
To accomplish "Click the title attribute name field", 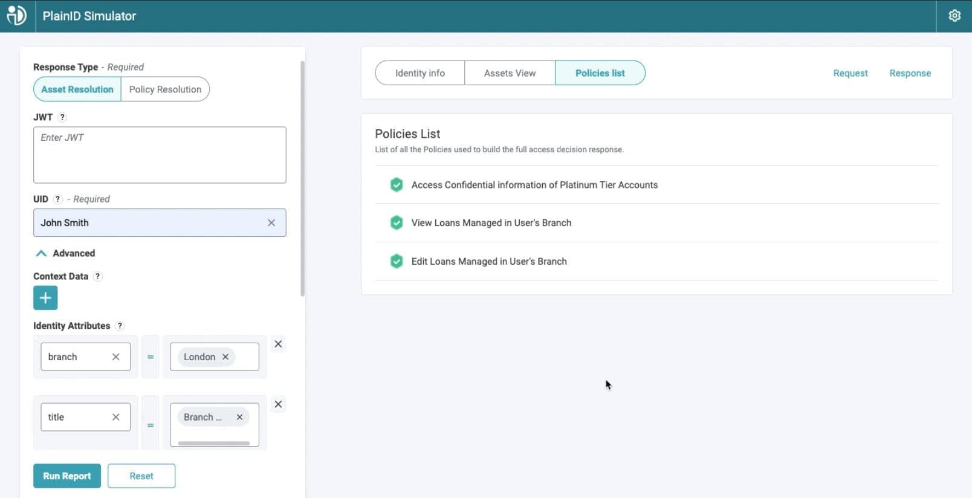I will (x=85, y=417).
